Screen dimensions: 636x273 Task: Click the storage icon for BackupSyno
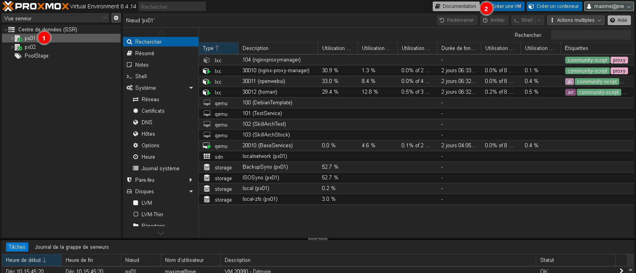click(x=207, y=167)
